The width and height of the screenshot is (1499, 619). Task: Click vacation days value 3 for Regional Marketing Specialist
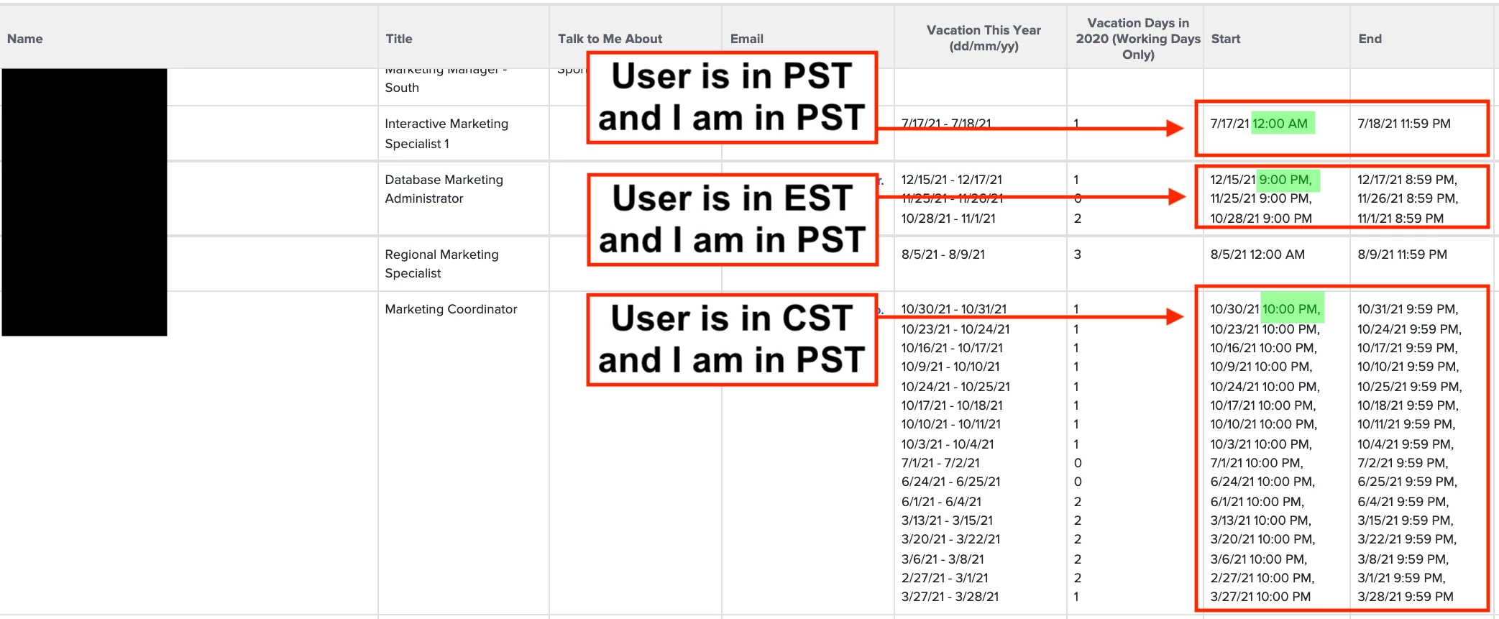pos(1077,255)
